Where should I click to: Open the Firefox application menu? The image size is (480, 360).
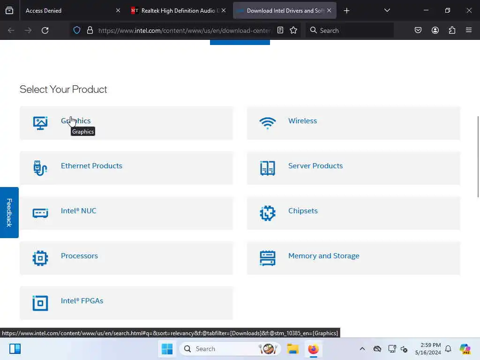click(469, 30)
